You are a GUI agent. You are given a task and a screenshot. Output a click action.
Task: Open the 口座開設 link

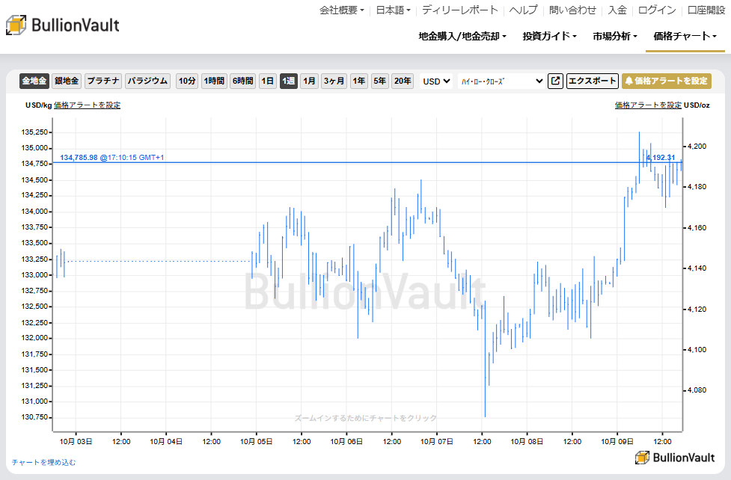click(706, 10)
